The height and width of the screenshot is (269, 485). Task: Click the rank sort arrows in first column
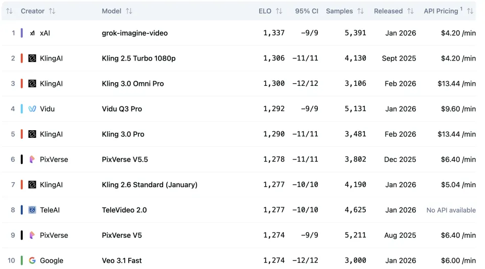click(9, 11)
